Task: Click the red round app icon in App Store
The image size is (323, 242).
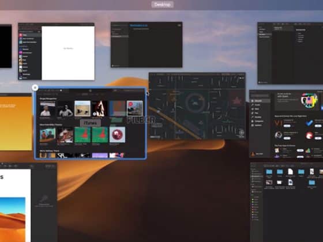Action: [x=309, y=135]
